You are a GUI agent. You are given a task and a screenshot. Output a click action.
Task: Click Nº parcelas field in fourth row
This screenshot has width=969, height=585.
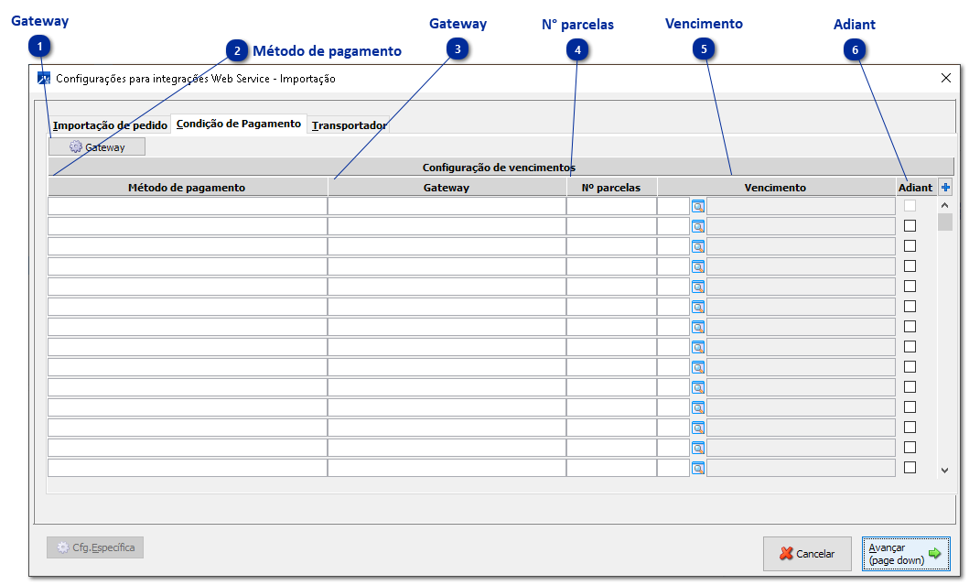[x=611, y=265]
